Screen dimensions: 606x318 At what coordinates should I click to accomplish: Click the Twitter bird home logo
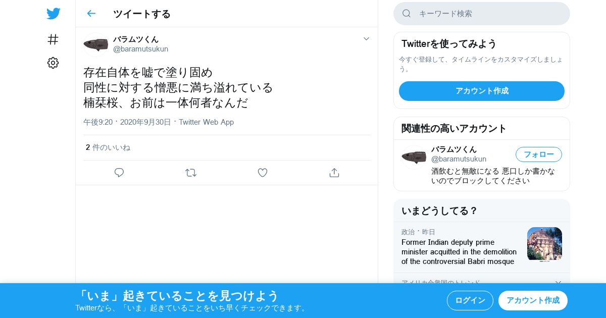tap(53, 14)
